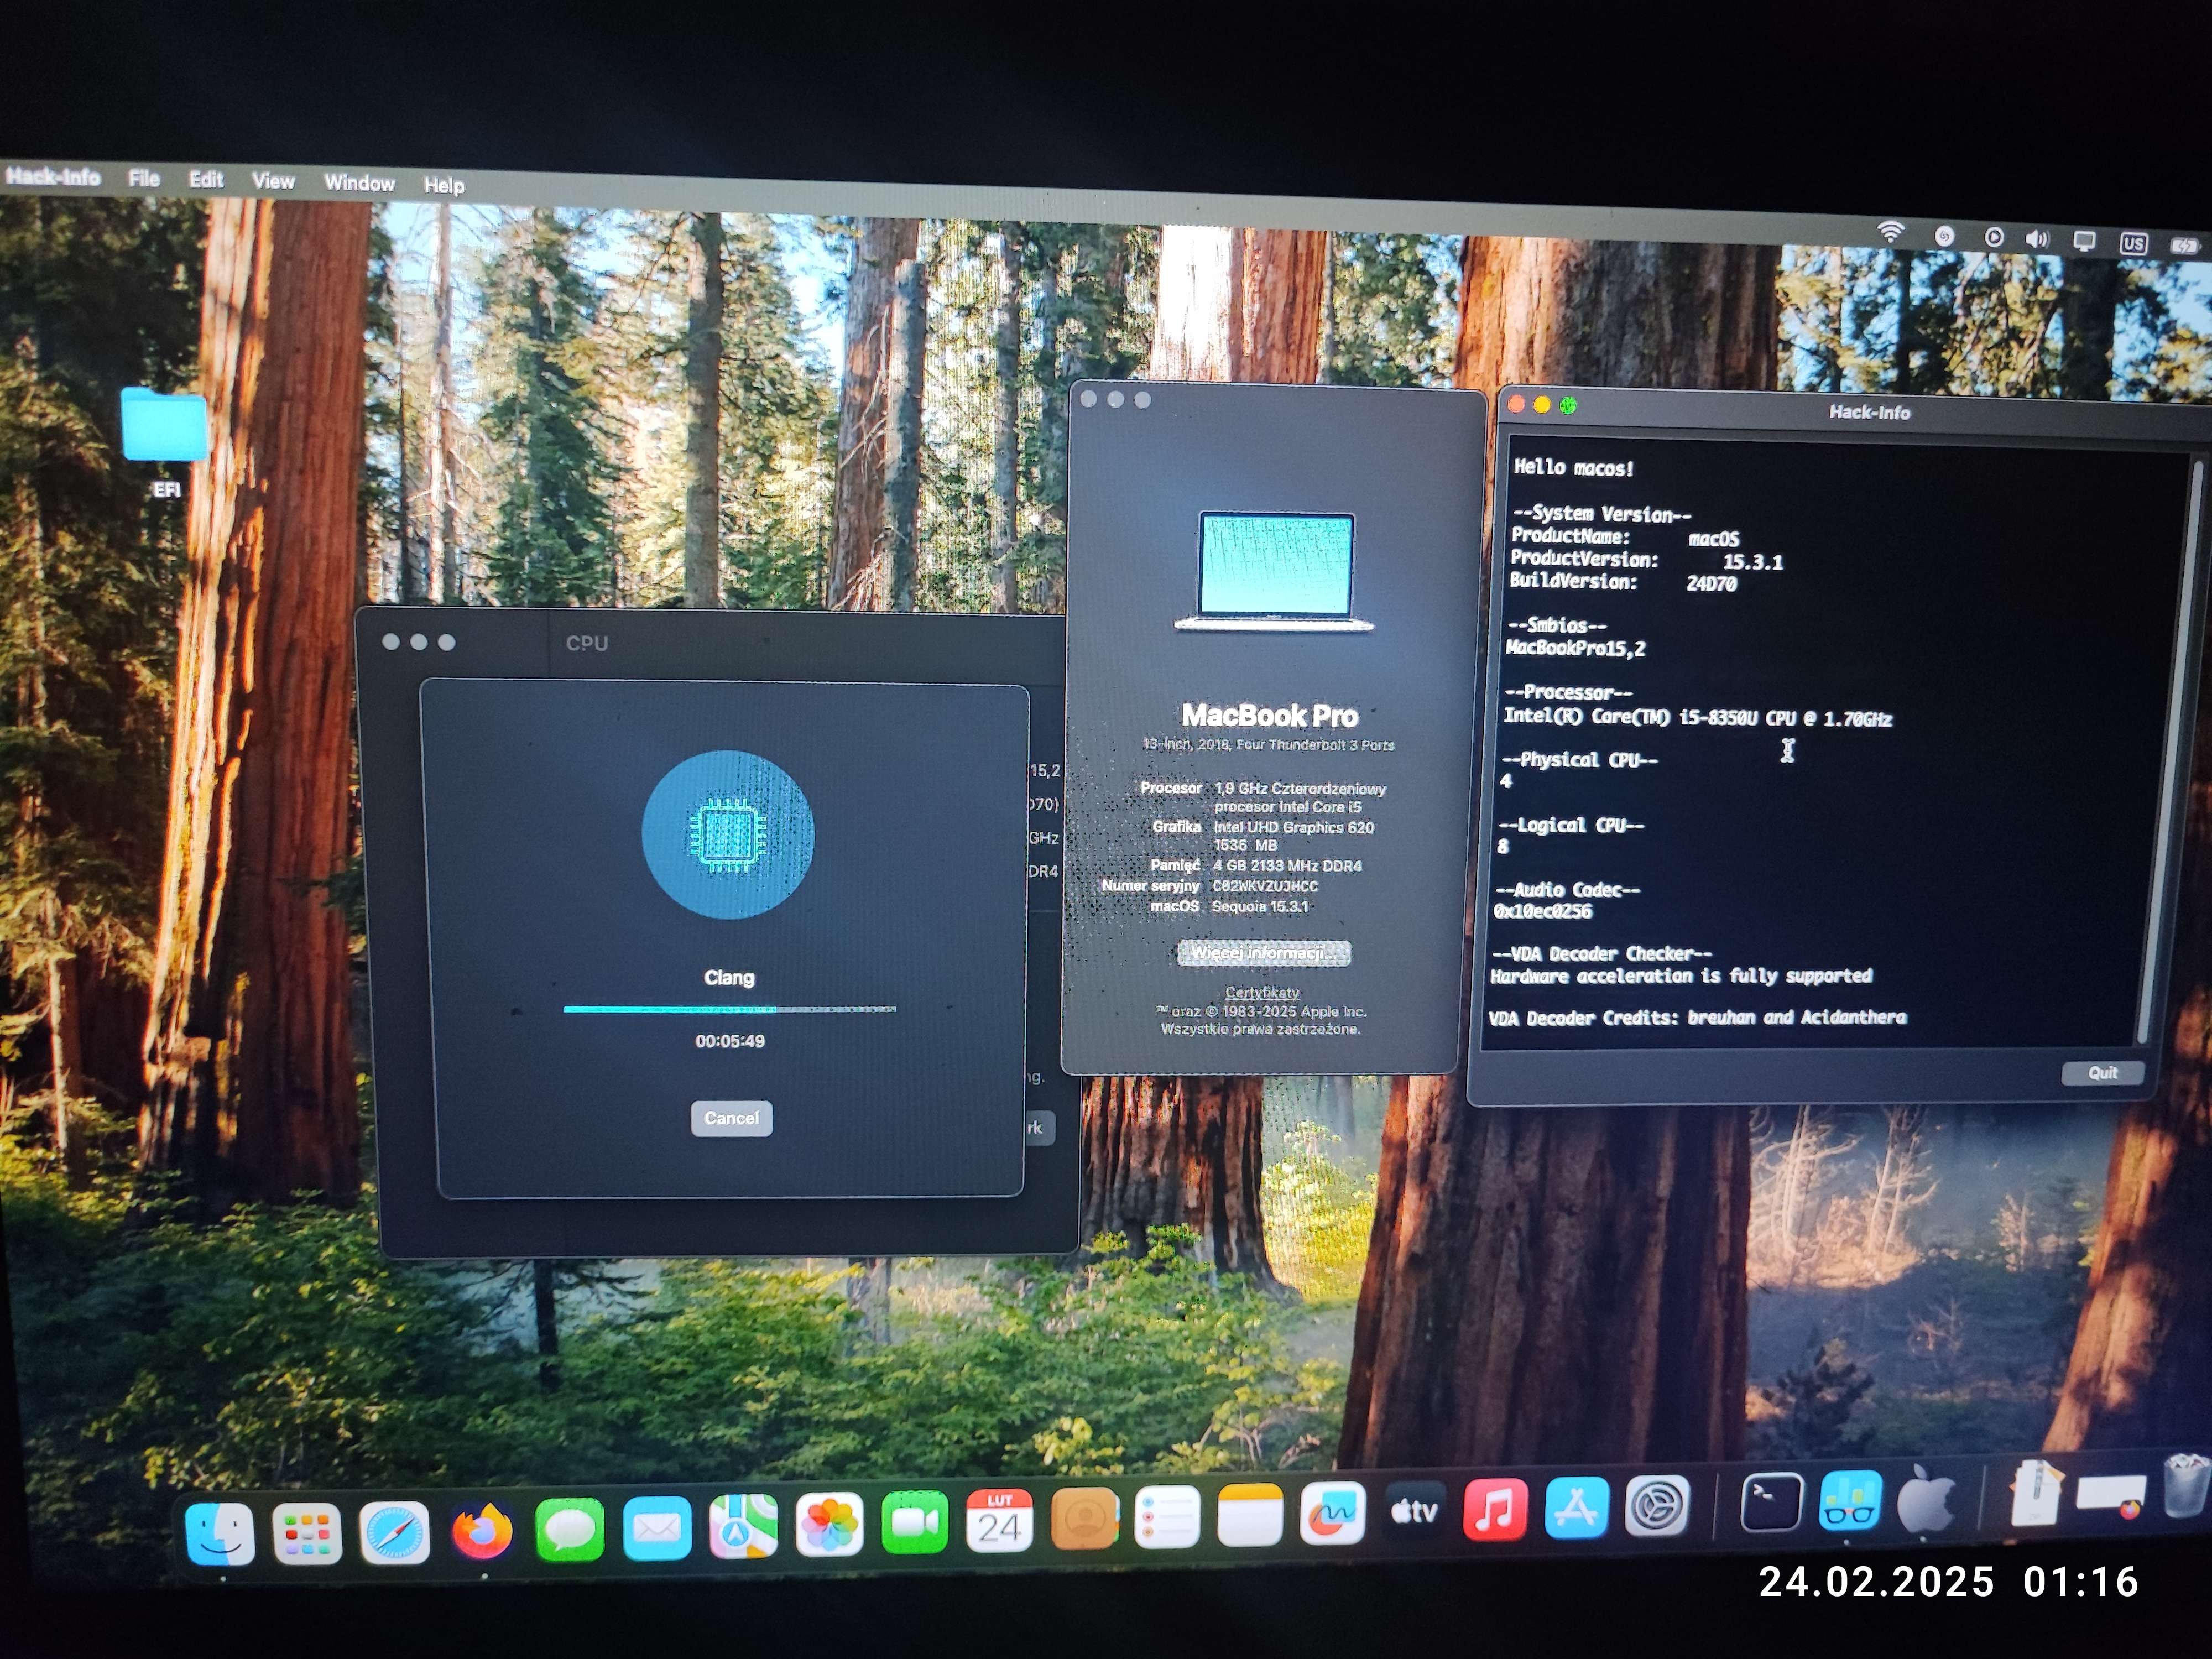Viewport: 2212px width, 1659px height.
Task: Open the Now Playing menu bar icon
Action: click(1994, 238)
